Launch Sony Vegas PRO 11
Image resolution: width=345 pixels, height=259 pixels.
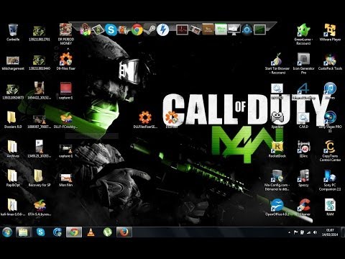click(x=330, y=122)
